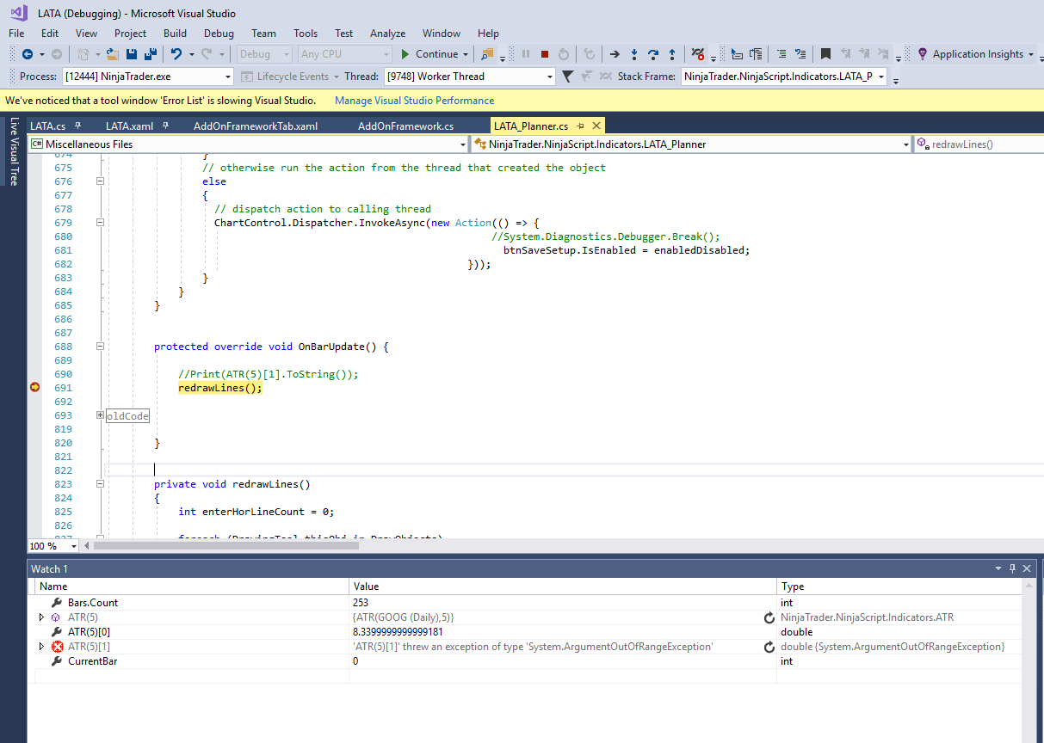This screenshot has height=743, width=1044.
Task: Click the Save All icon
Action: (151, 54)
